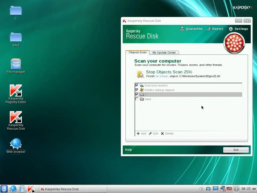Viewport: 257px width, 193px height.
Task: Open Help in Rescue Disk
Action: click(128, 150)
